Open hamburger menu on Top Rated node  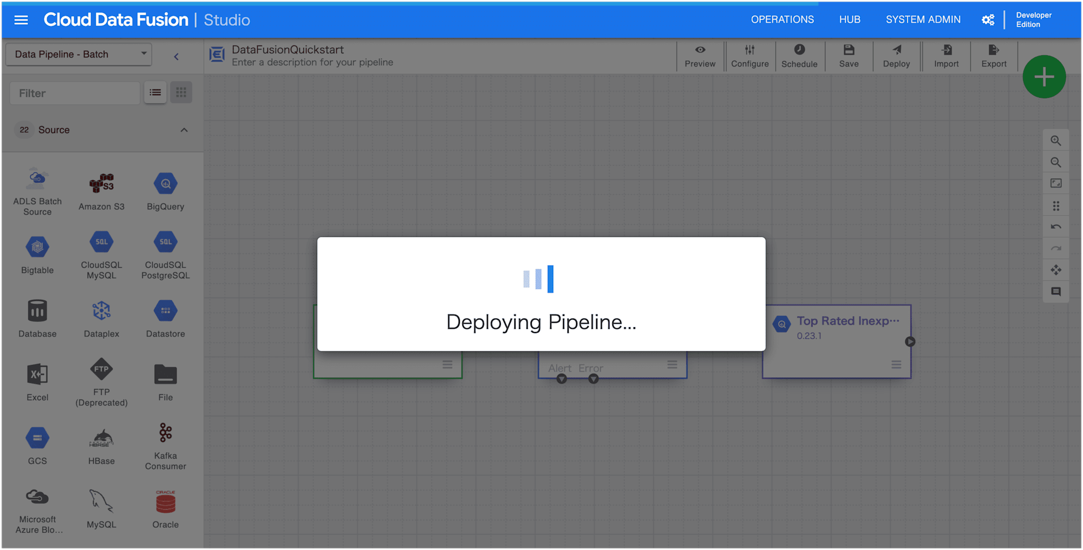[x=896, y=365]
